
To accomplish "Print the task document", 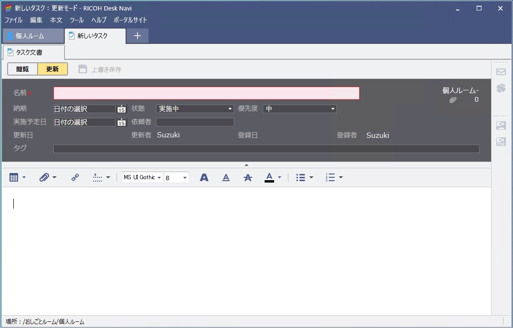I will point(501,88).
